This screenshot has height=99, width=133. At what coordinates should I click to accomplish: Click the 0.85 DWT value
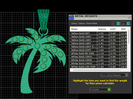(113, 67)
